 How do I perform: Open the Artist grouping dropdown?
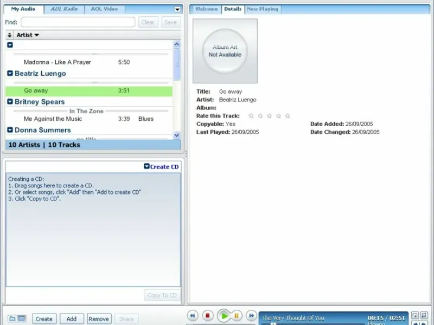(28, 35)
